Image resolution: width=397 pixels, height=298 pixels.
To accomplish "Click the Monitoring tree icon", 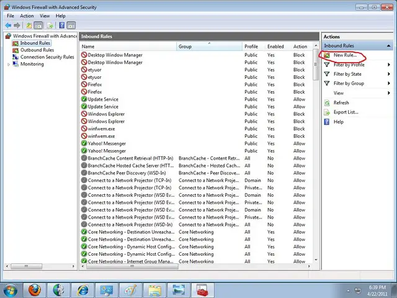I will (16, 64).
